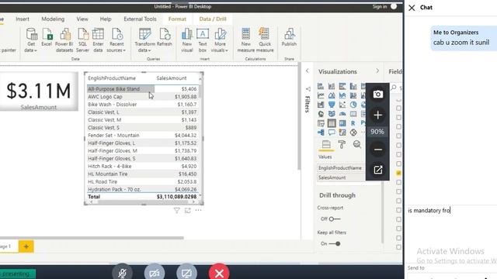This screenshot has height=279, width=497.
Task: Zoom out with the overlay minus button
Action: coord(377,150)
